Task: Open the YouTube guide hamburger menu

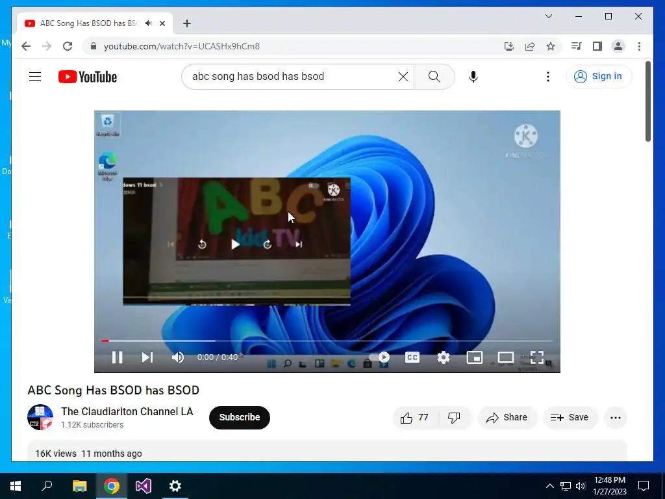Action: [35, 77]
